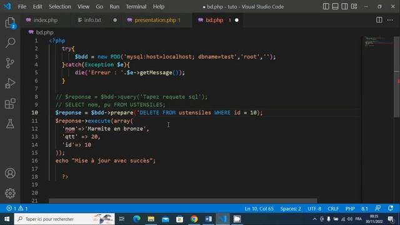Click the Windows Start button
The width and height of the screenshot is (400, 225).
pyautogui.click(x=7, y=219)
